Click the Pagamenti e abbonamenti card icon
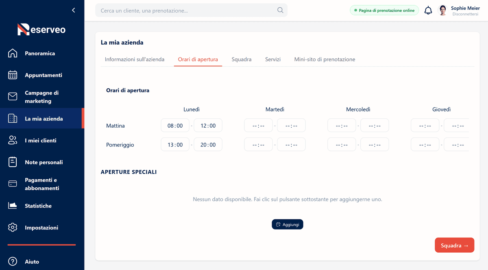Image resolution: width=488 pixels, height=270 pixels. click(x=13, y=184)
